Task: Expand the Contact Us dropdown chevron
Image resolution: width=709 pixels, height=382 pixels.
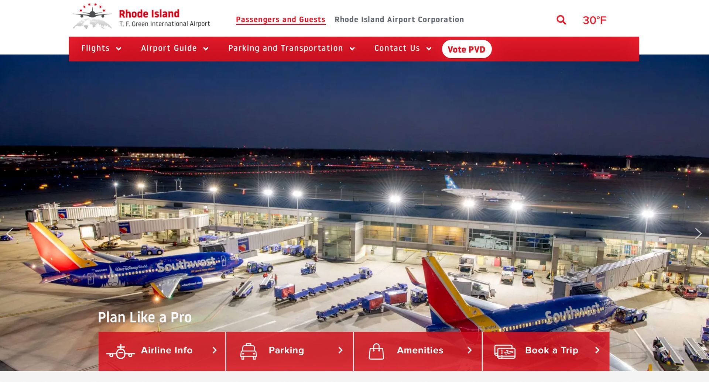Action: click(429, 49)
